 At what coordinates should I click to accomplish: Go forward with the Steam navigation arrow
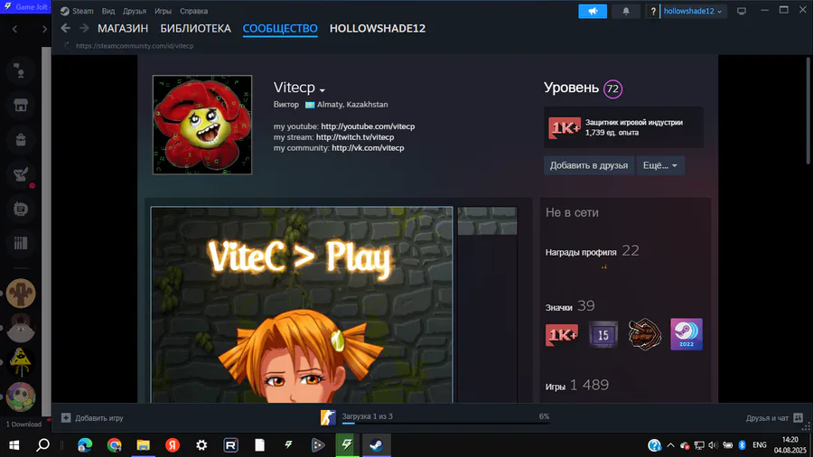[x=84, y=28]
